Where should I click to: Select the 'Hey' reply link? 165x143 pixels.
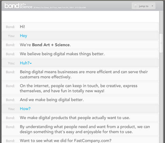point(23,36)
